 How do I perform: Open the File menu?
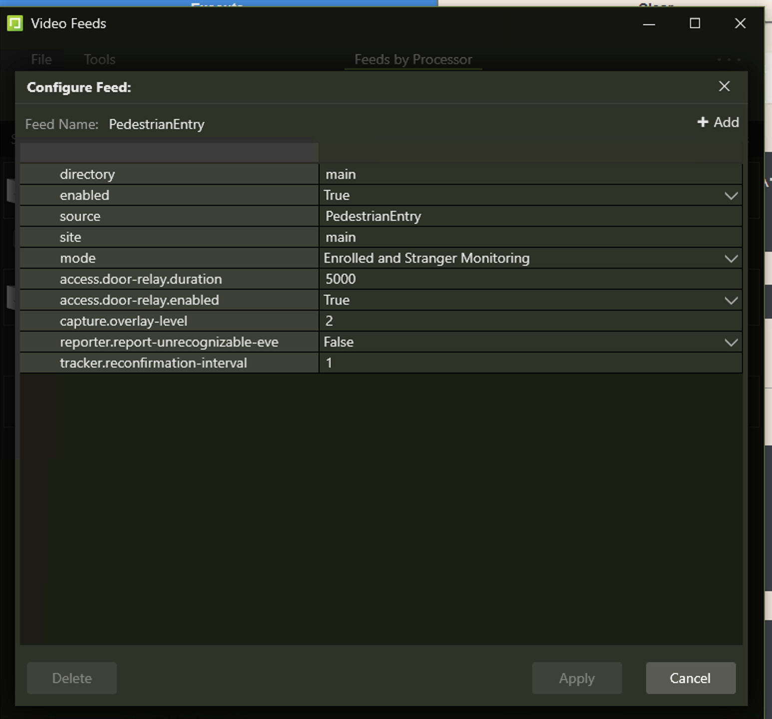[41, 59]
